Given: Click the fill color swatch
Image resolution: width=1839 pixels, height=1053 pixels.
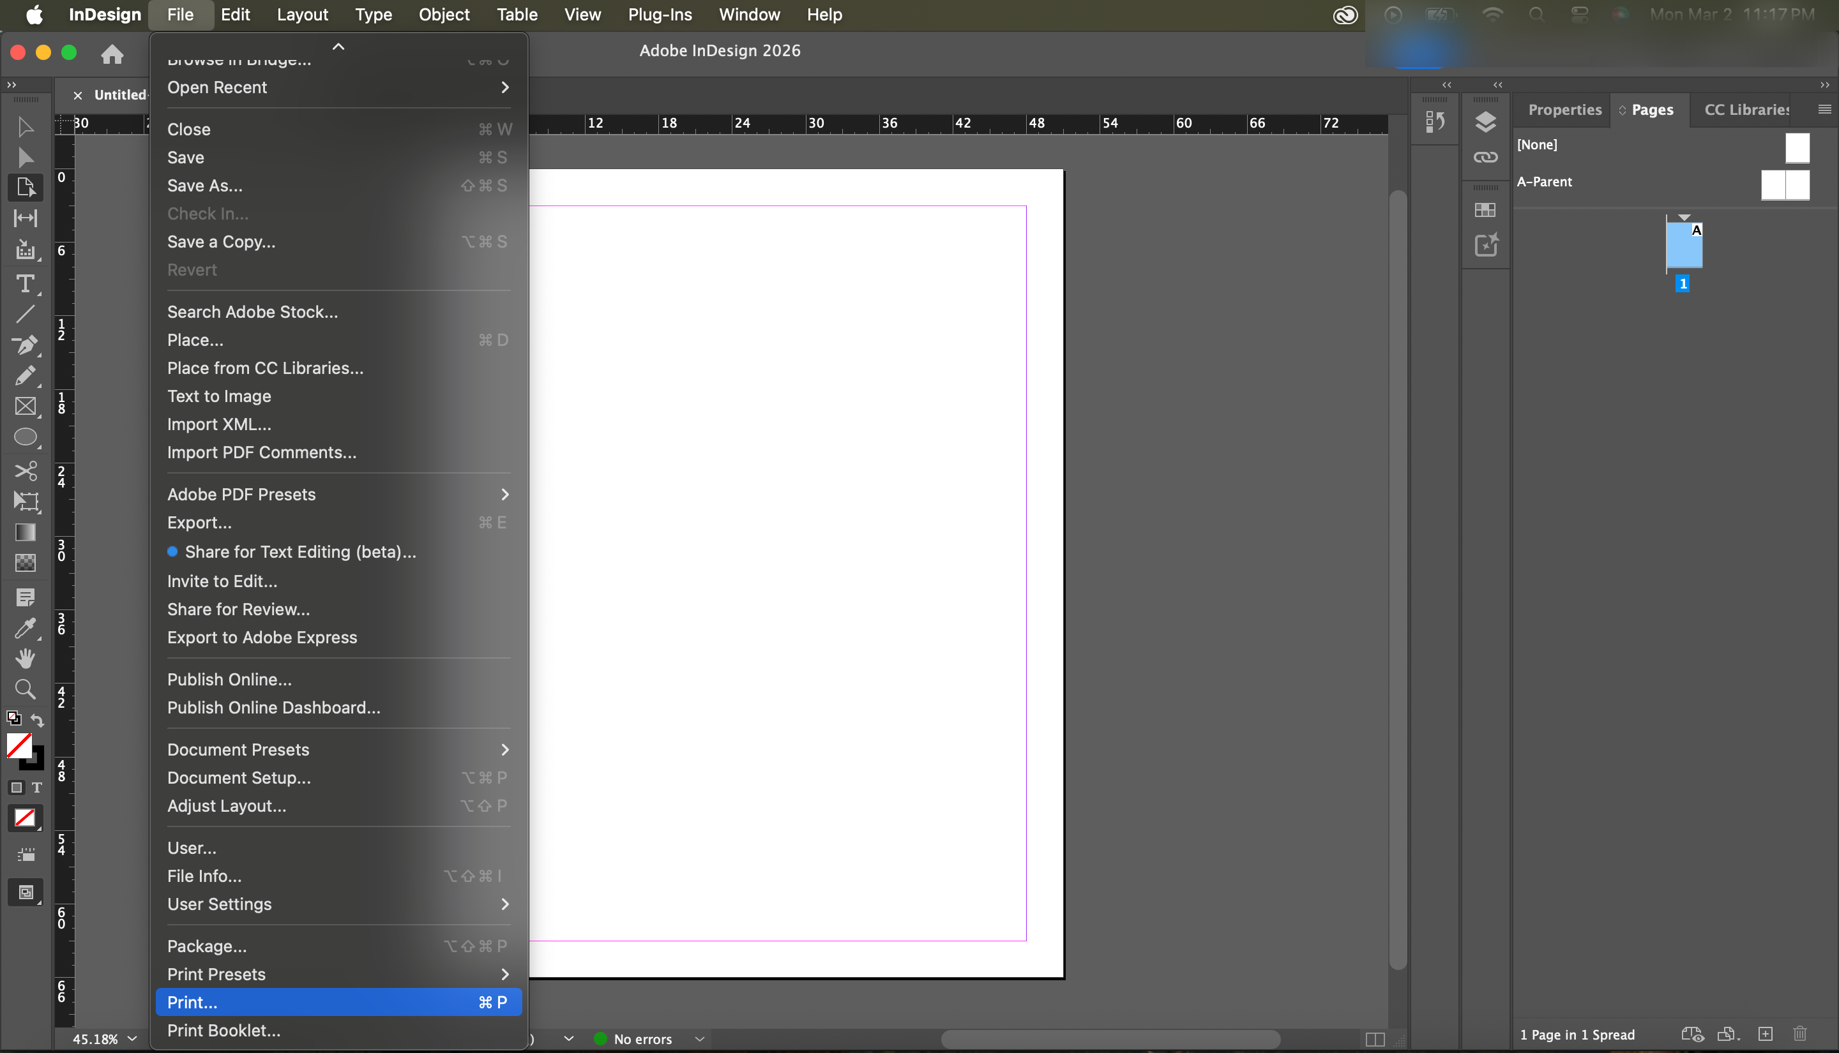Looking at the screenshot, I should pos(19,745).
